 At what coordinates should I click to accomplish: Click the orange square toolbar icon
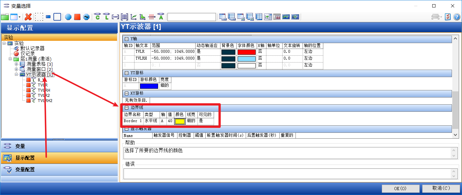pyautogui.click(x=77, y=17)
